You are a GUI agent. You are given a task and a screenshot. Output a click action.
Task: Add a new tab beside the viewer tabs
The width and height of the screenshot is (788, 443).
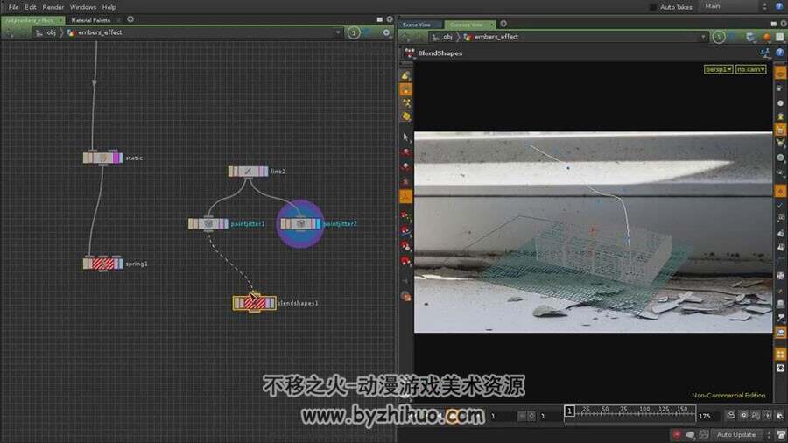(x=503, y=24)
